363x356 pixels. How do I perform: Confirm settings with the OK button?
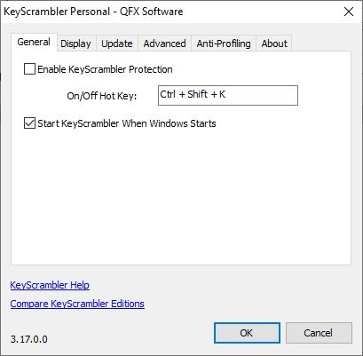247,333
